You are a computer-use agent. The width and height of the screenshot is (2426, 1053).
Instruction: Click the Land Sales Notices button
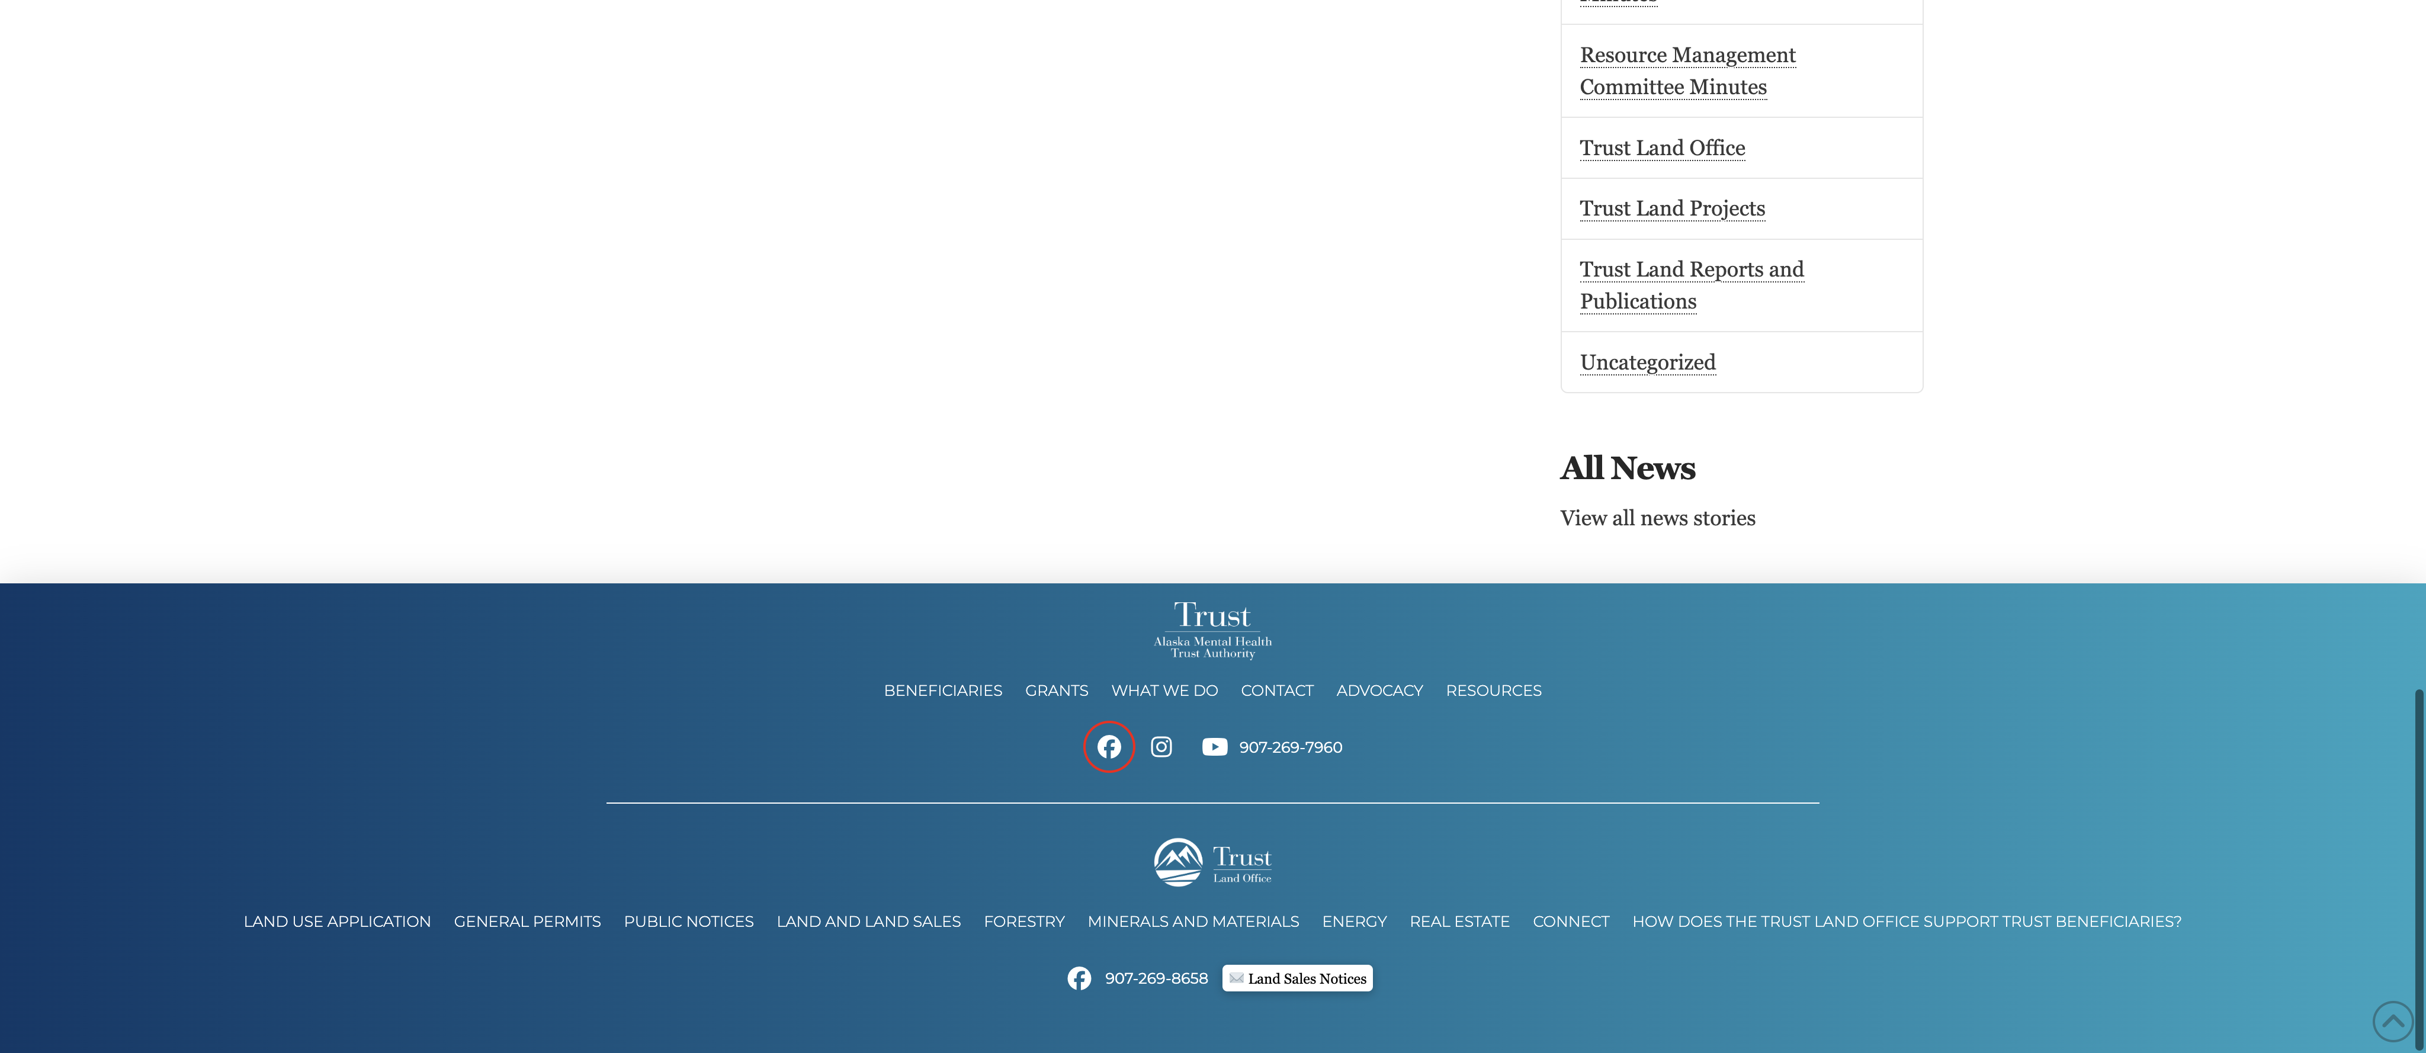click(x=1297, y=978)
